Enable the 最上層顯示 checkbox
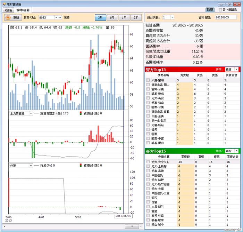The image size is (243, 232). (x=220, y=10)
